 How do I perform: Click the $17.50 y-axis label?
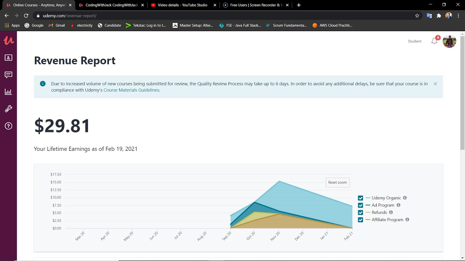(x=56, y=174)
